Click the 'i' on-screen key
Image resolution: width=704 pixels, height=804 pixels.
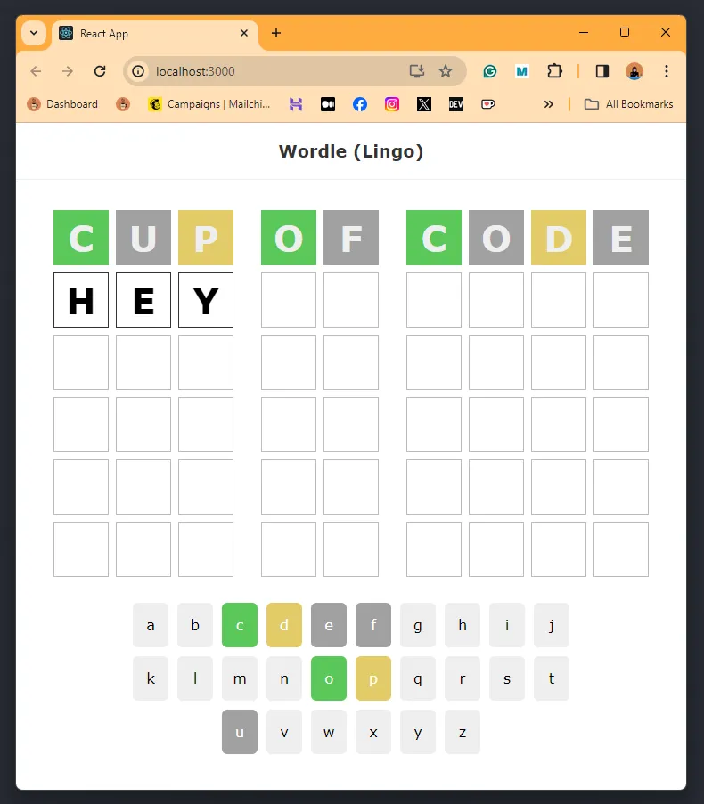tap(507, 625)
